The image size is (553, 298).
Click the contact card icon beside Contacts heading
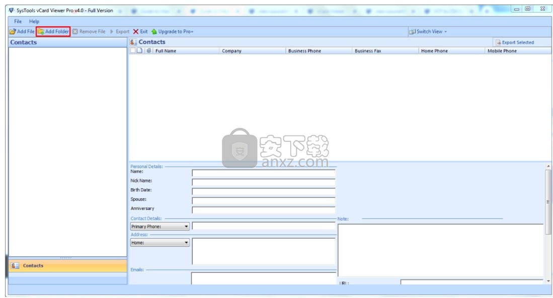133,42
